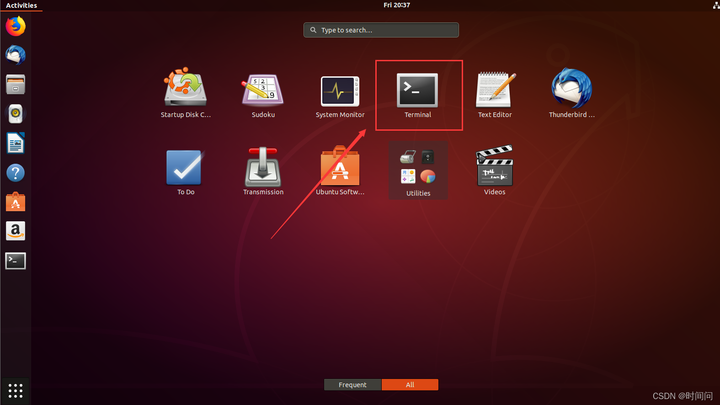720x405 pixels.
Task: Launch the To Do app
Action: tap(186, 172)
